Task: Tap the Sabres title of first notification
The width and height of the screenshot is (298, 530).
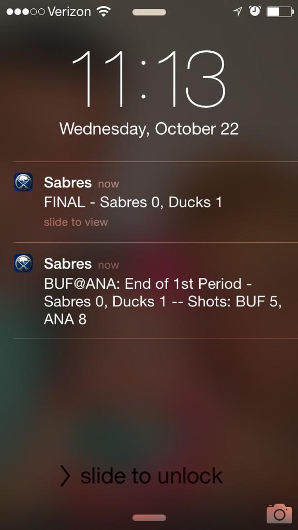Action: pyautogui.click(x=68, y=183)
